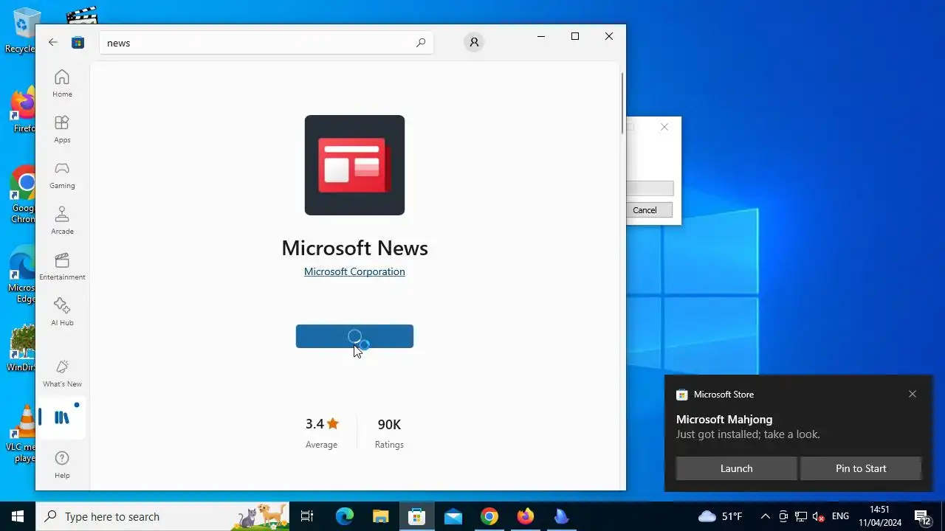
Task: Open What's New in the sidebar
Action: tap(62, 373)
